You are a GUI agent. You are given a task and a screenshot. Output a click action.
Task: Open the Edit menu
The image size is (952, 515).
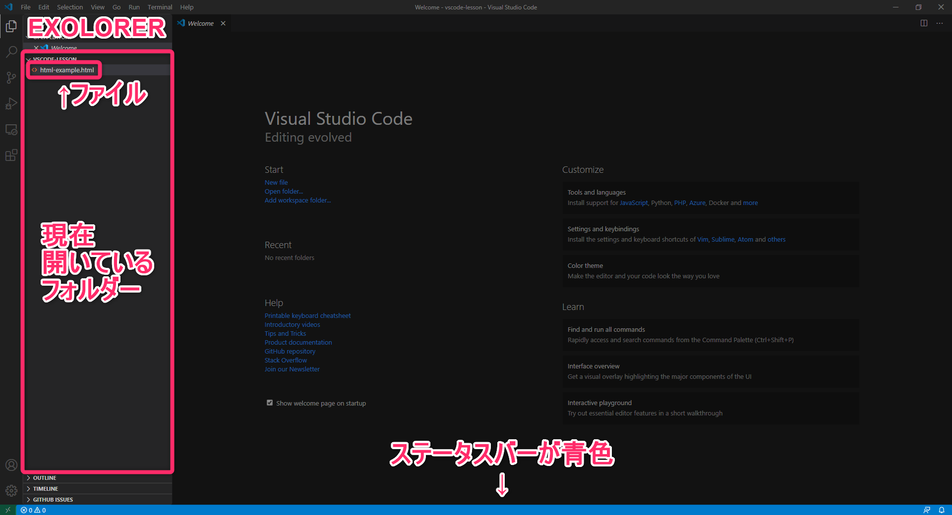(x=44, y=7)
